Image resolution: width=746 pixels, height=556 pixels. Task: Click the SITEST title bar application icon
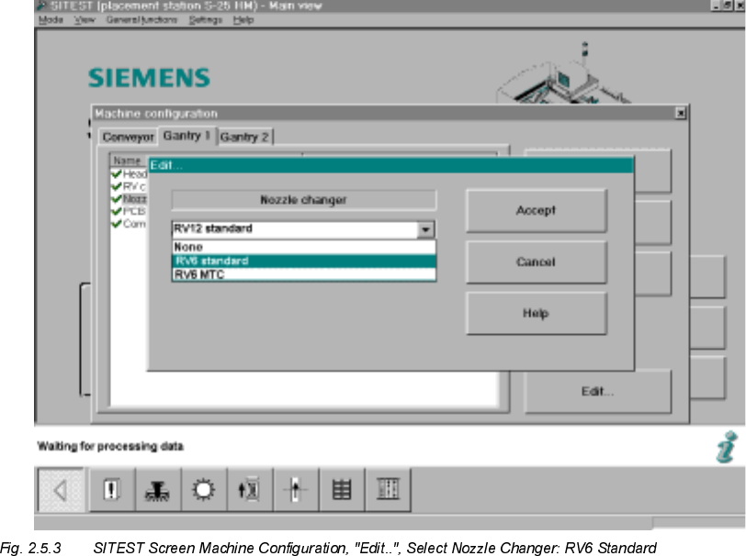(42, 6)
